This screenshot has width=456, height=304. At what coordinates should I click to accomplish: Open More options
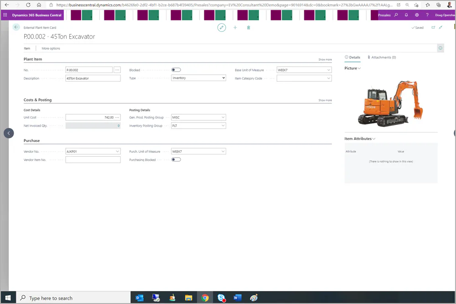(51, 48)
